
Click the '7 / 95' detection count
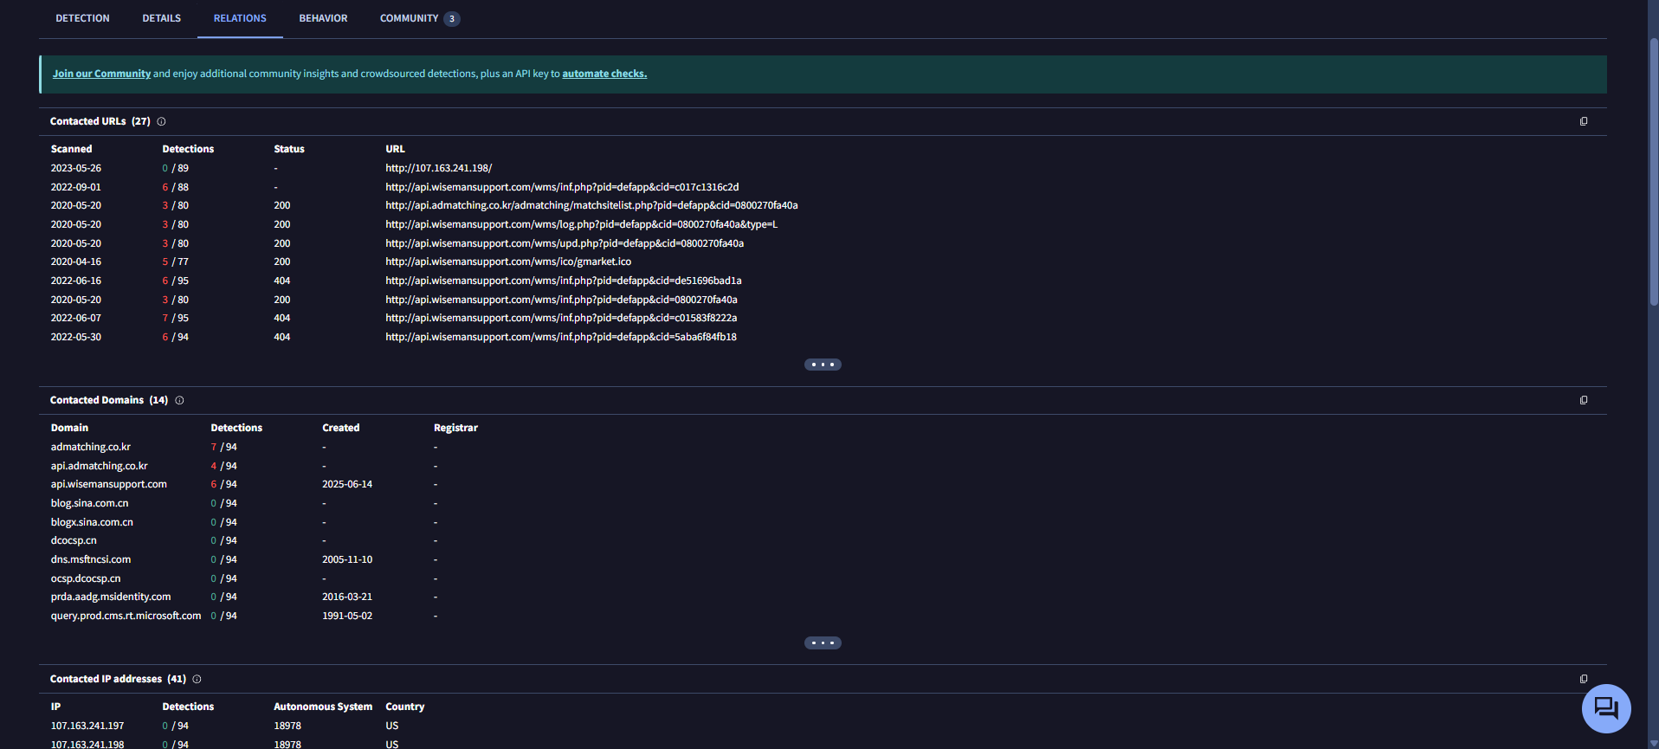(175, 318)
